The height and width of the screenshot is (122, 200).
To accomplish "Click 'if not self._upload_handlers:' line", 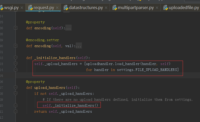I will [64, 94].
